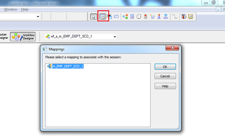Image resolution: width=225 pixels, height=140 pixels.
Task: Choose the Event Raise tower icon
Action: (x=159, y=16)
